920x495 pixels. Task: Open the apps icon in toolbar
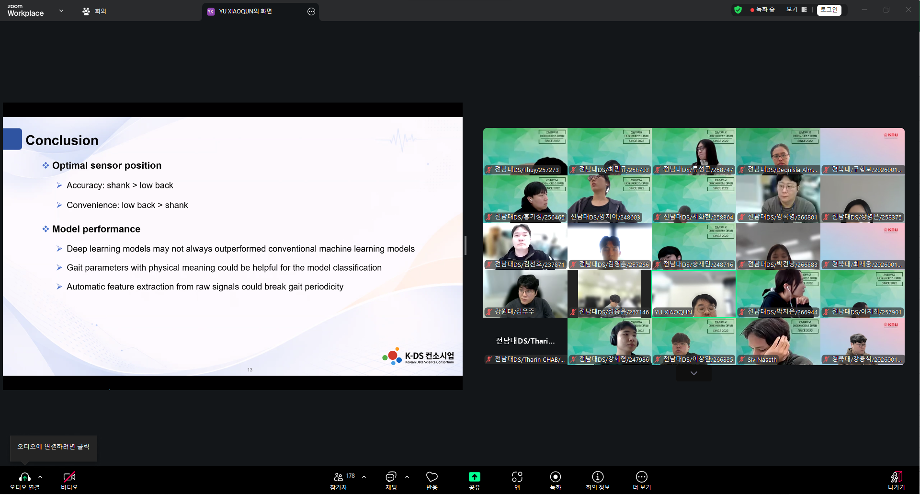pyautogui.click(x=517, y=477)
